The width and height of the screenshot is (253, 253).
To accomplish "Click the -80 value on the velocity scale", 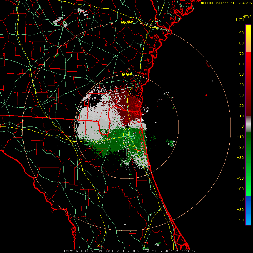I will tap(240, 210).
